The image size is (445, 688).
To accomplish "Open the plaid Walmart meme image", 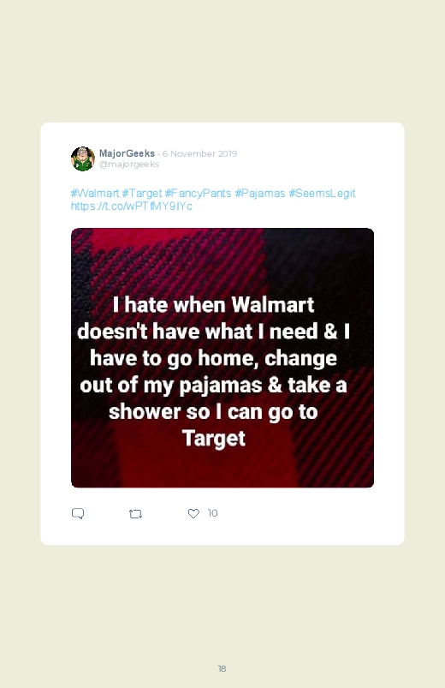I will pyautogui.click(x=222, y=357).
